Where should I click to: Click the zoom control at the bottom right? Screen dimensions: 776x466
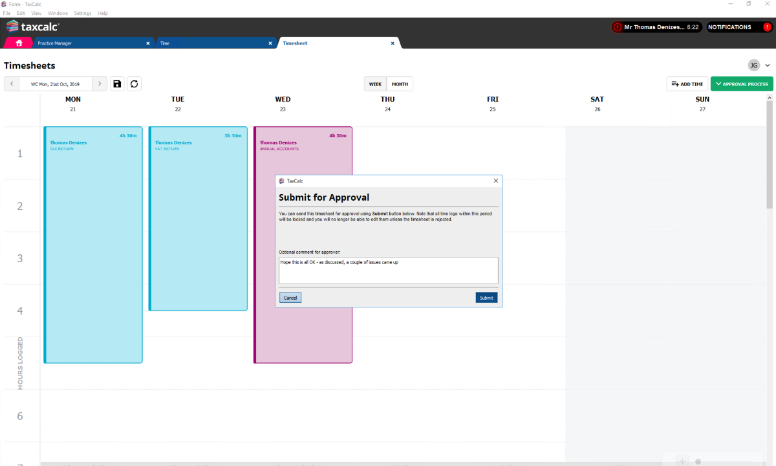tap(682, 460)
